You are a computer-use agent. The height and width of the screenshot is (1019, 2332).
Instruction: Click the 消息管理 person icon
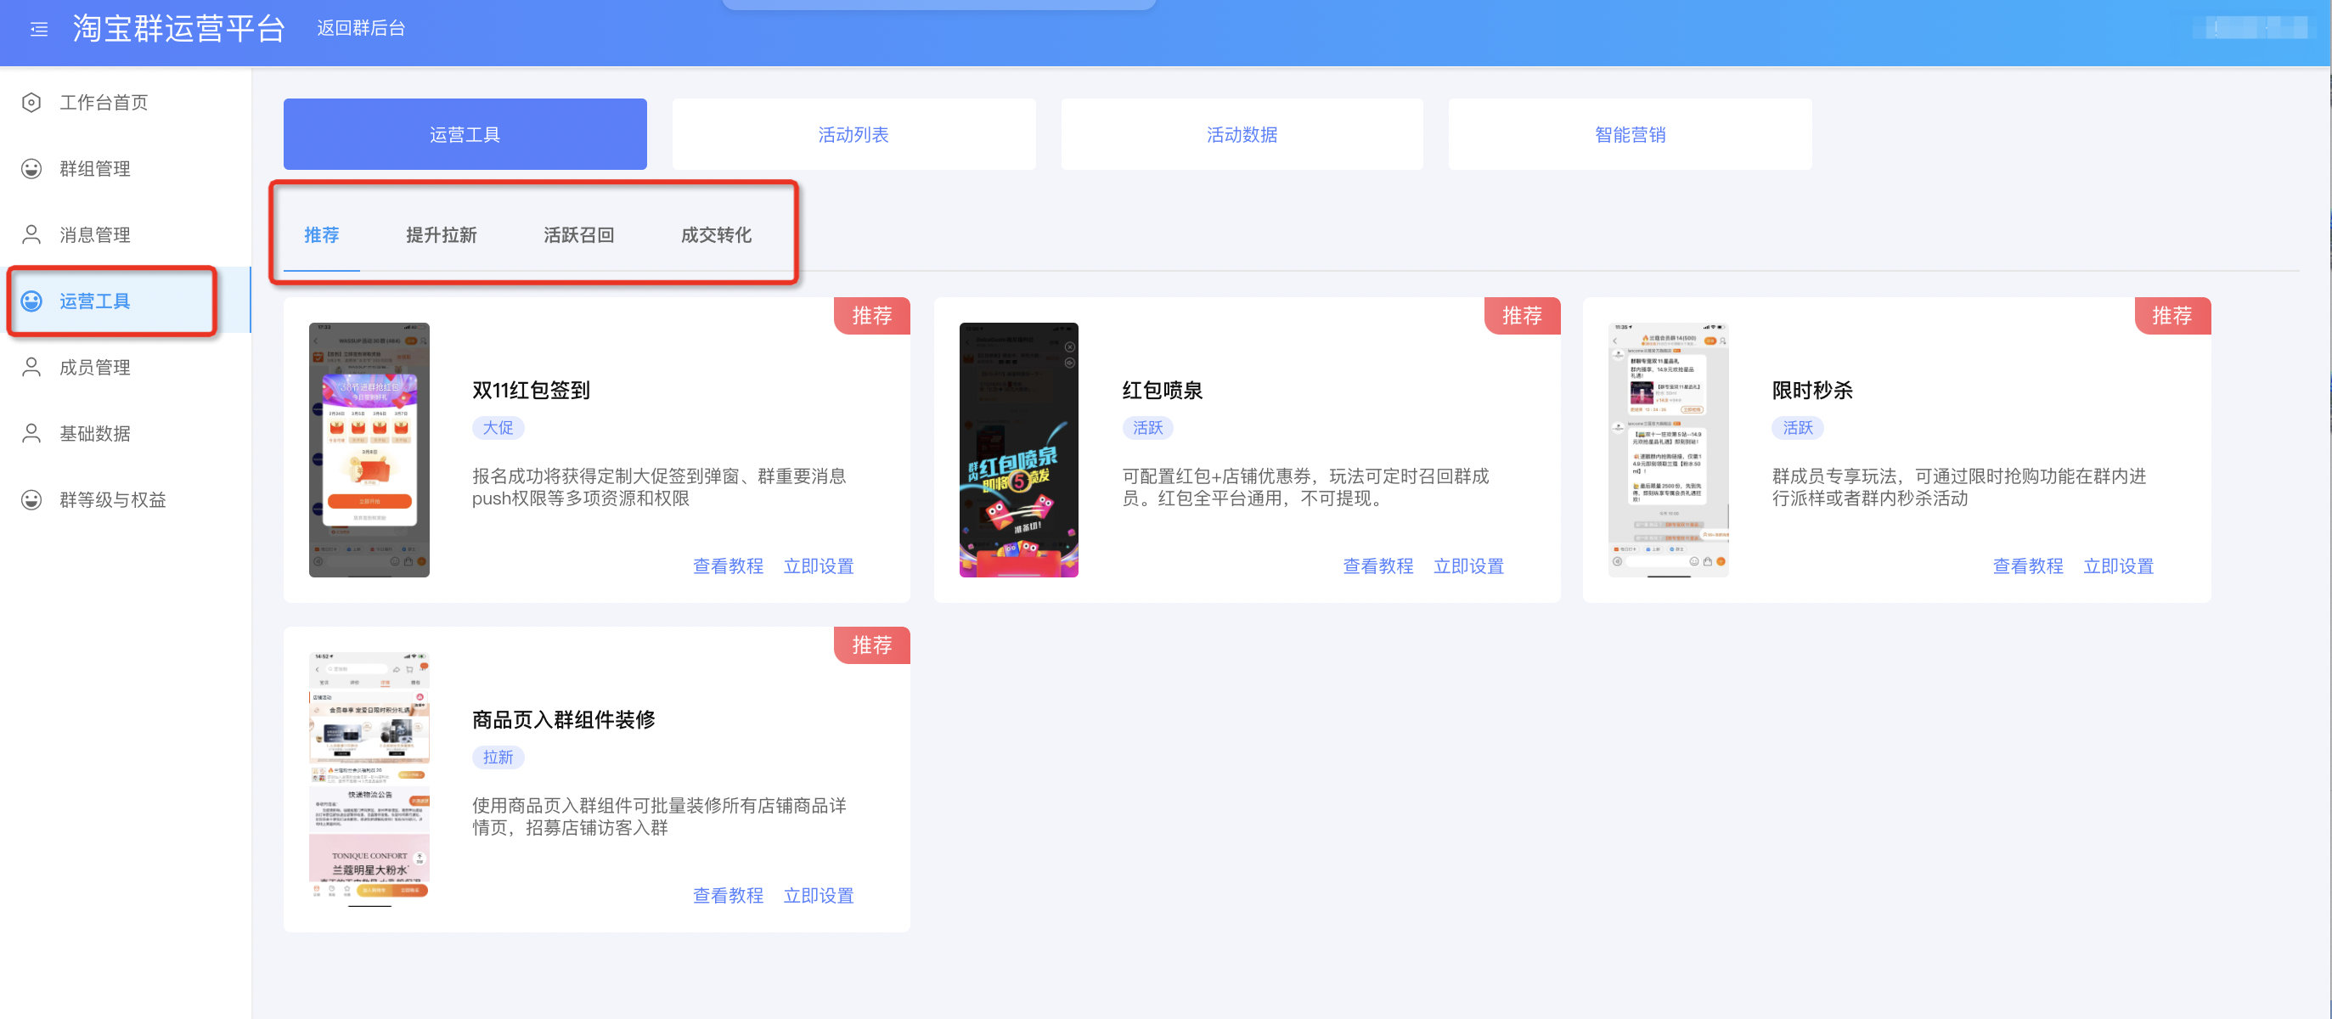coord(31,234)
